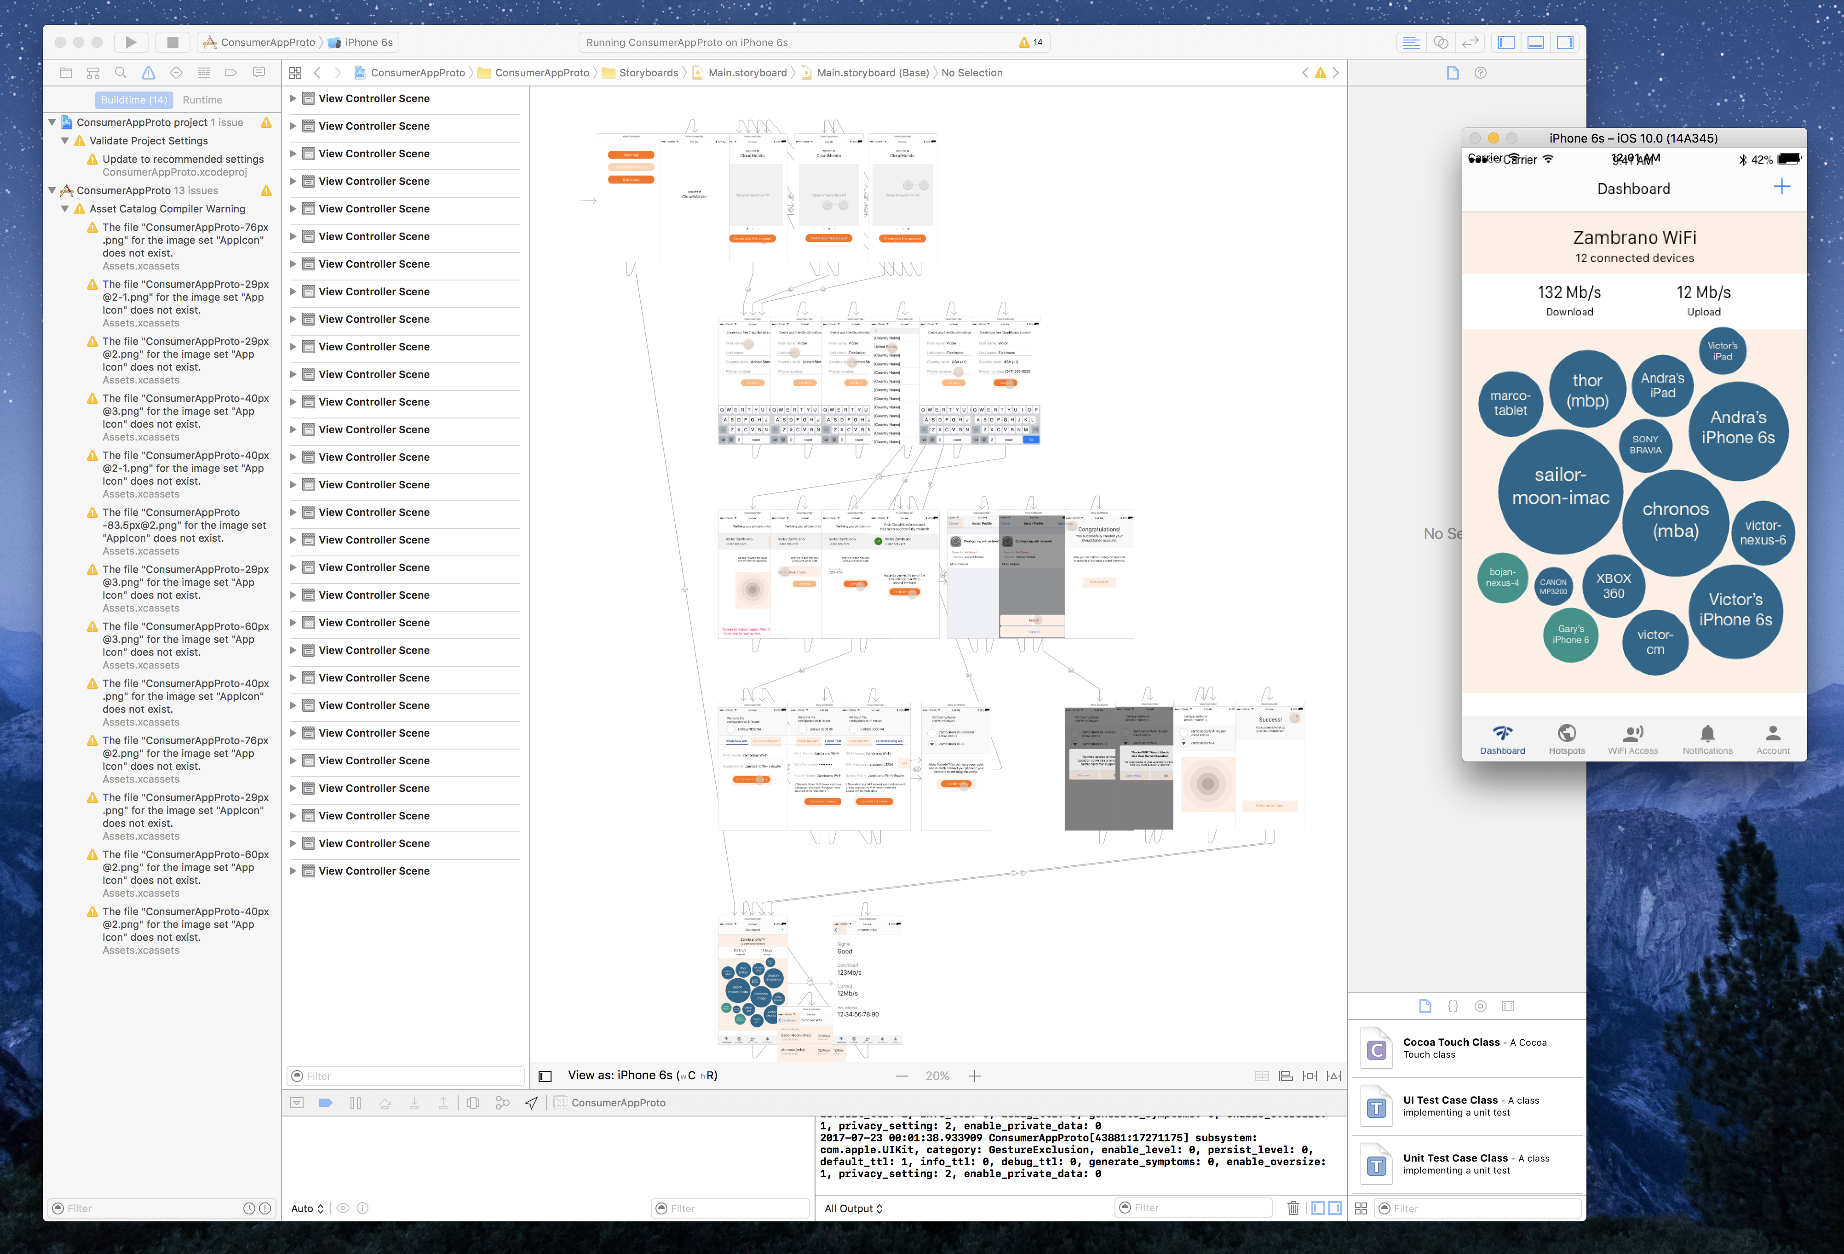The width and height of the screenshot is (1844, 1254).
Task: Open the Find navigator magnifier icon
Action: click(121, 72)
